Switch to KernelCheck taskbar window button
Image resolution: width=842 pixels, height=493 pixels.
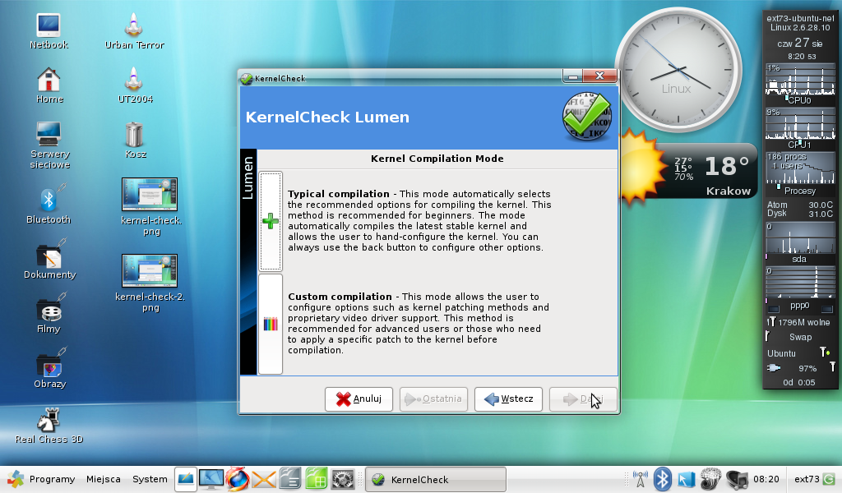pyautogui.click(x=436, y=480)
